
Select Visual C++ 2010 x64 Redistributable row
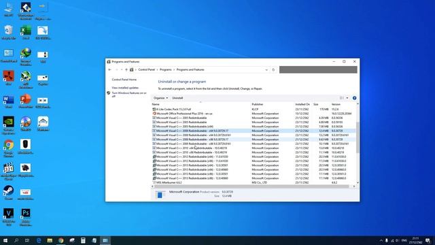click(x=254, y=148)
